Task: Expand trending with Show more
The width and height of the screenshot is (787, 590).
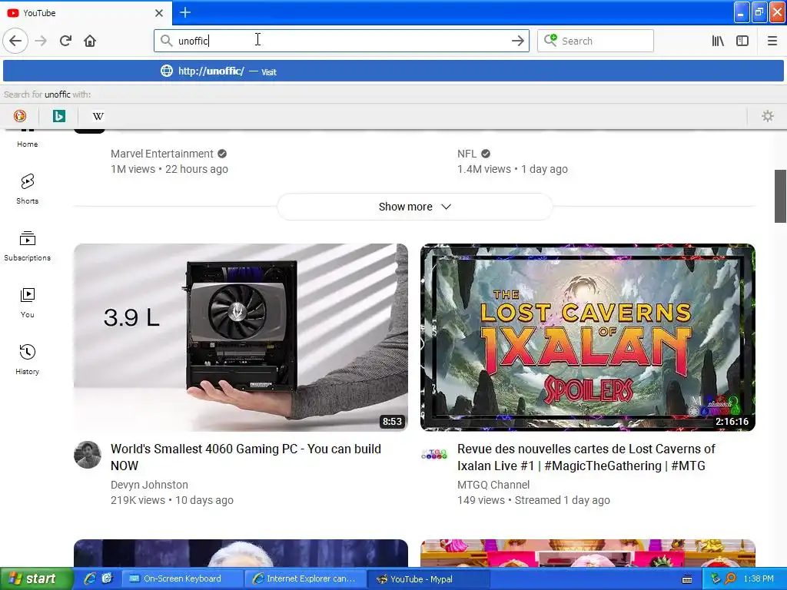Action: tap(414, 207)
